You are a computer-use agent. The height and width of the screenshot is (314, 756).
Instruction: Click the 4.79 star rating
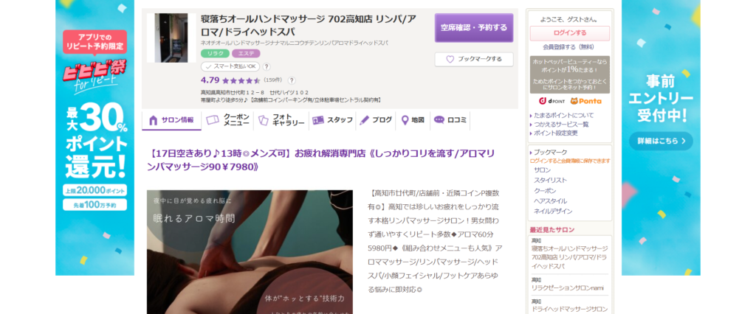coord(230,80)
